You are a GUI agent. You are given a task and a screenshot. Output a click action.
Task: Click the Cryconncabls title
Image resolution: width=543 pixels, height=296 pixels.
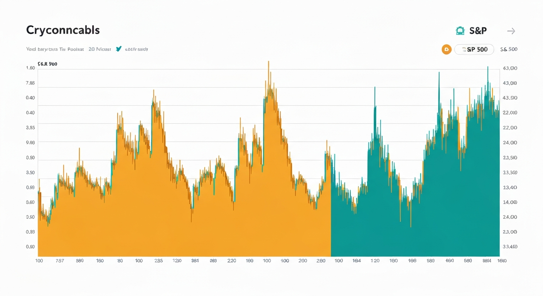63,30
